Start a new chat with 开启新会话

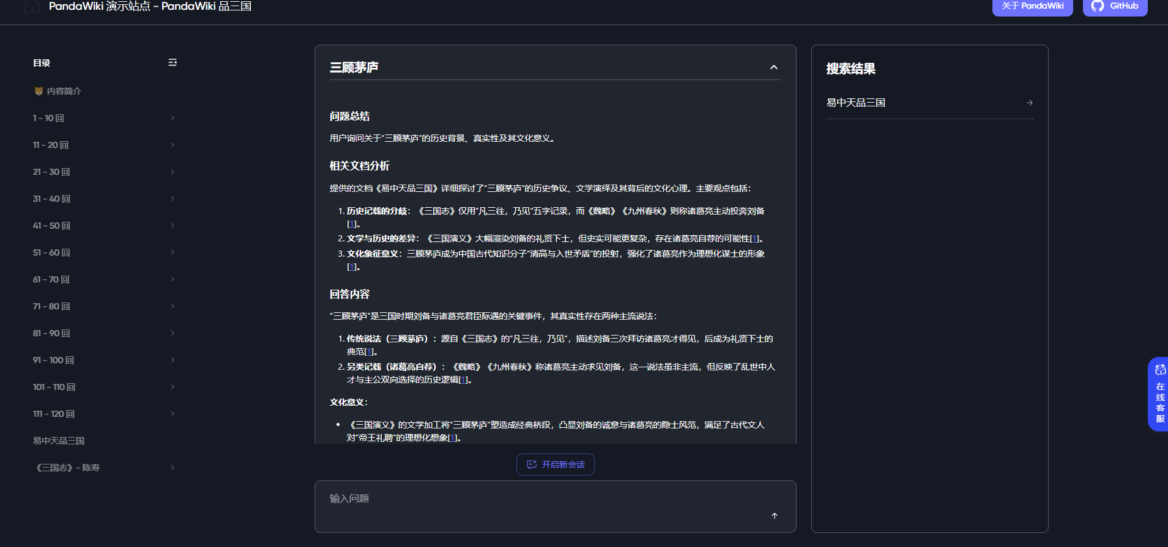tap(556, 464)
